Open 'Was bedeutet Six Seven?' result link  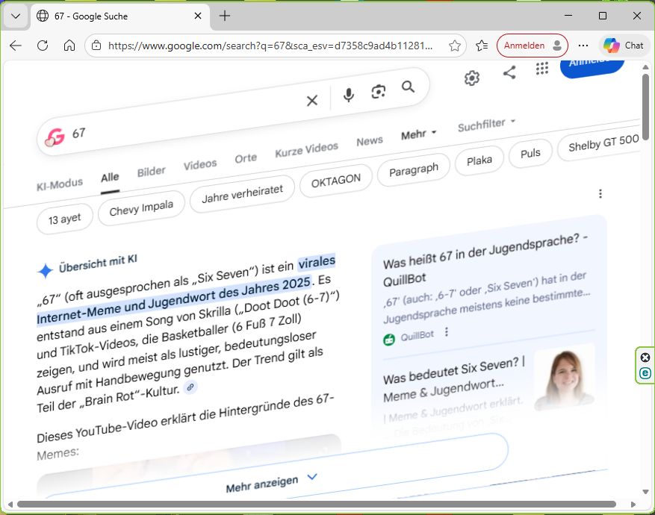[x=453, y=378]
